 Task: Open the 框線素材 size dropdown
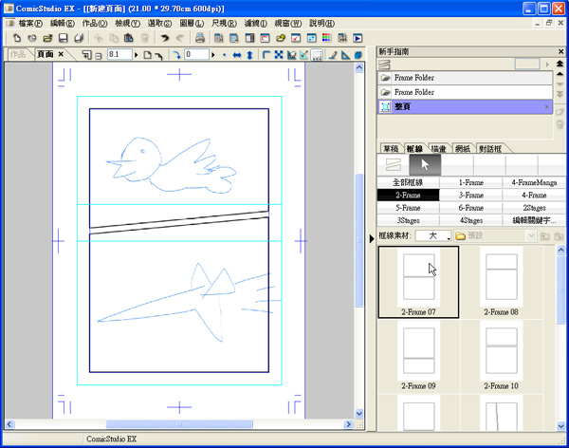[x=433, y=235]
